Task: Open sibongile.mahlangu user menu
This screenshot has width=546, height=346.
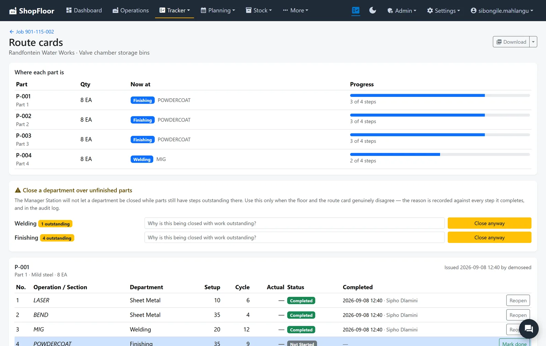Action: 502,11
